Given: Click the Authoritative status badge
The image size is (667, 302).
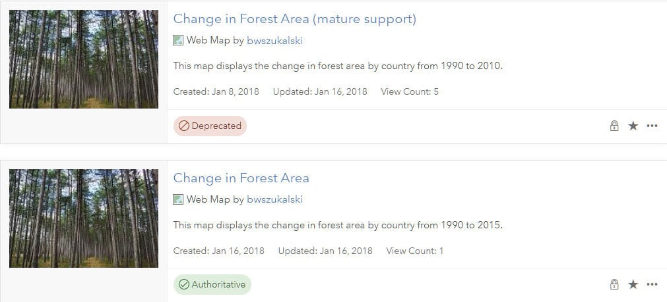Looking at the screenshot, I should [212, 285].
